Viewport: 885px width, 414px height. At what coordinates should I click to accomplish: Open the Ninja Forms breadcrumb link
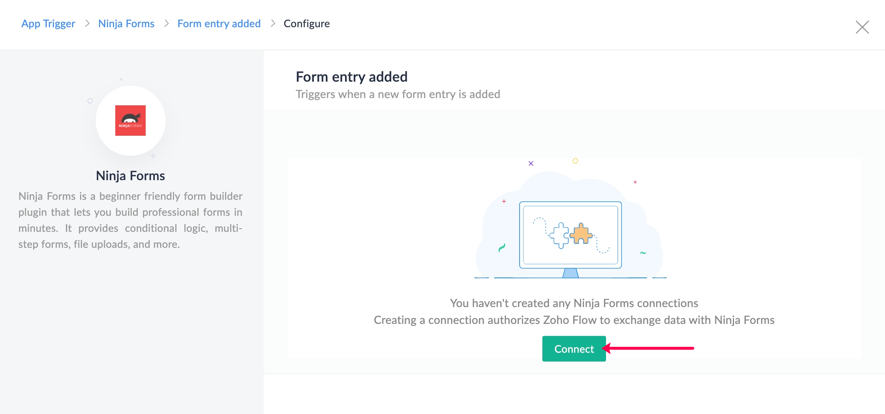coord(126,24)
